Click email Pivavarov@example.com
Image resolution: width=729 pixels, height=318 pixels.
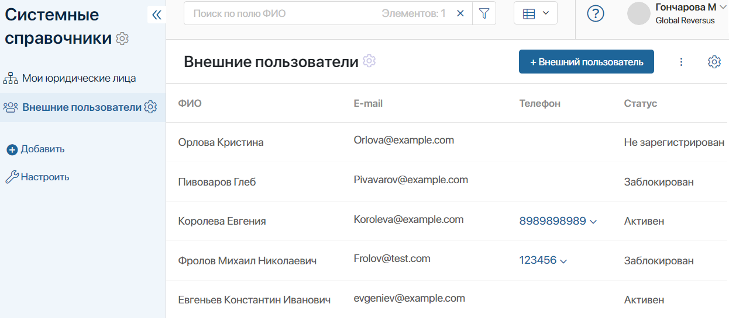click(411, 180)
